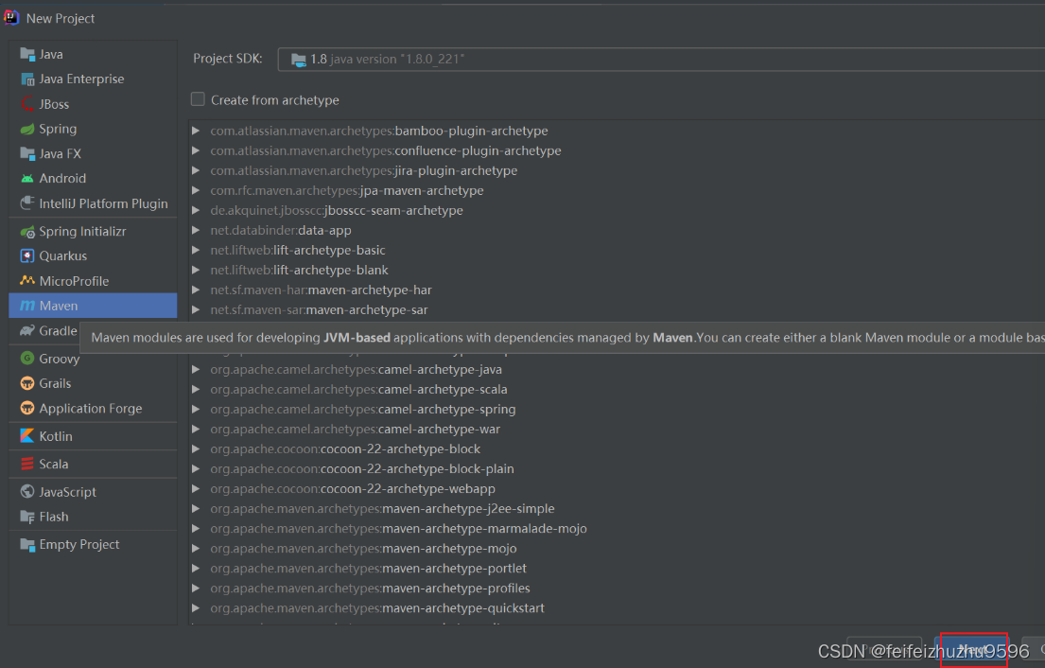This screenshot has height=668, width=1045.
Task: Select net.liftweb:lift-archetype-basic row
Action: (298, 250)
